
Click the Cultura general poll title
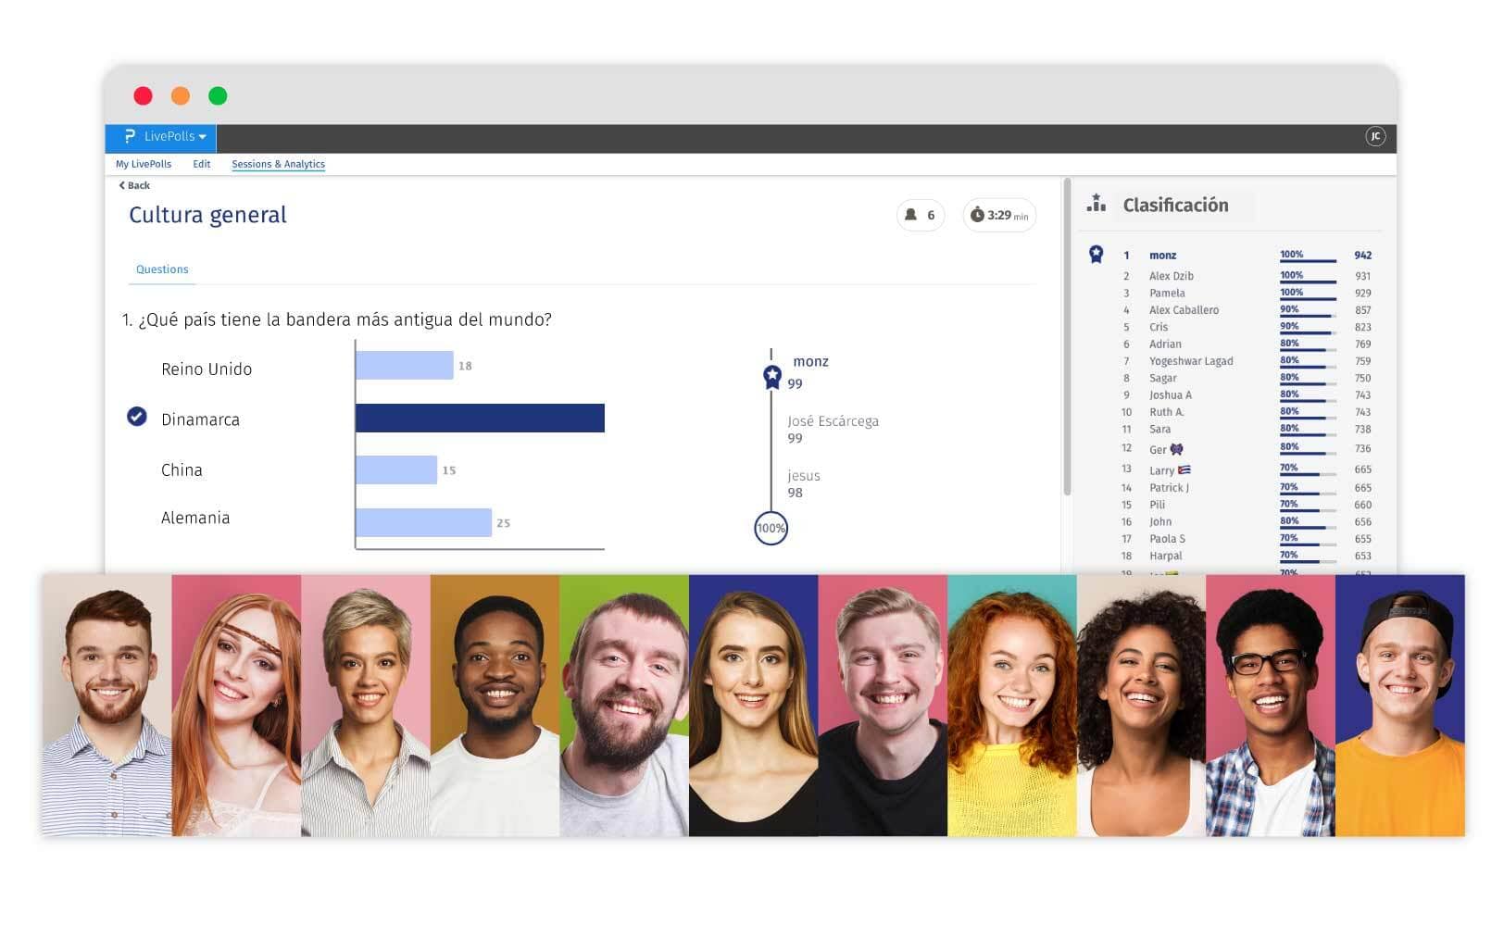coord(207,215)
